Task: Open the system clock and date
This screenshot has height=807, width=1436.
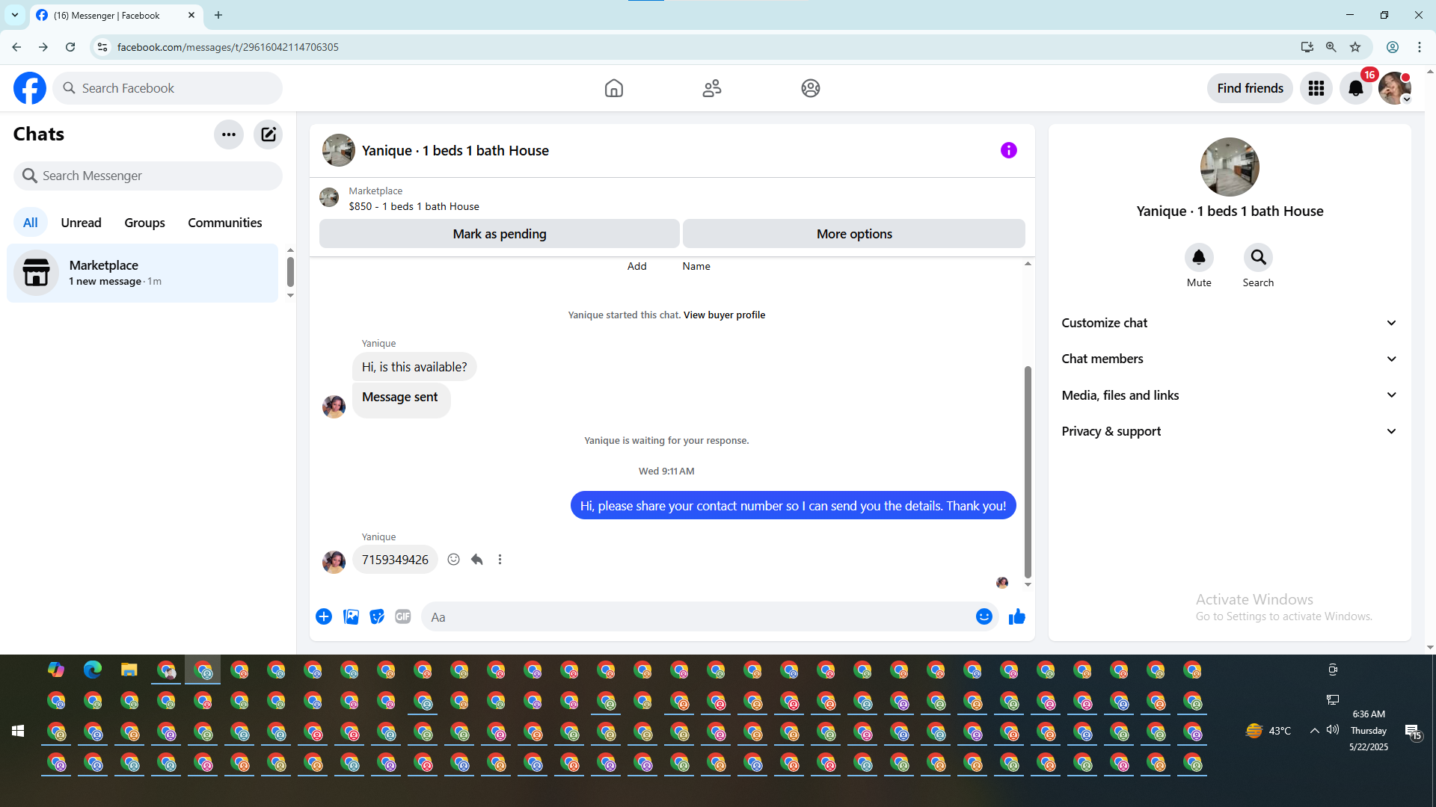Action: tap(1369, 731)
